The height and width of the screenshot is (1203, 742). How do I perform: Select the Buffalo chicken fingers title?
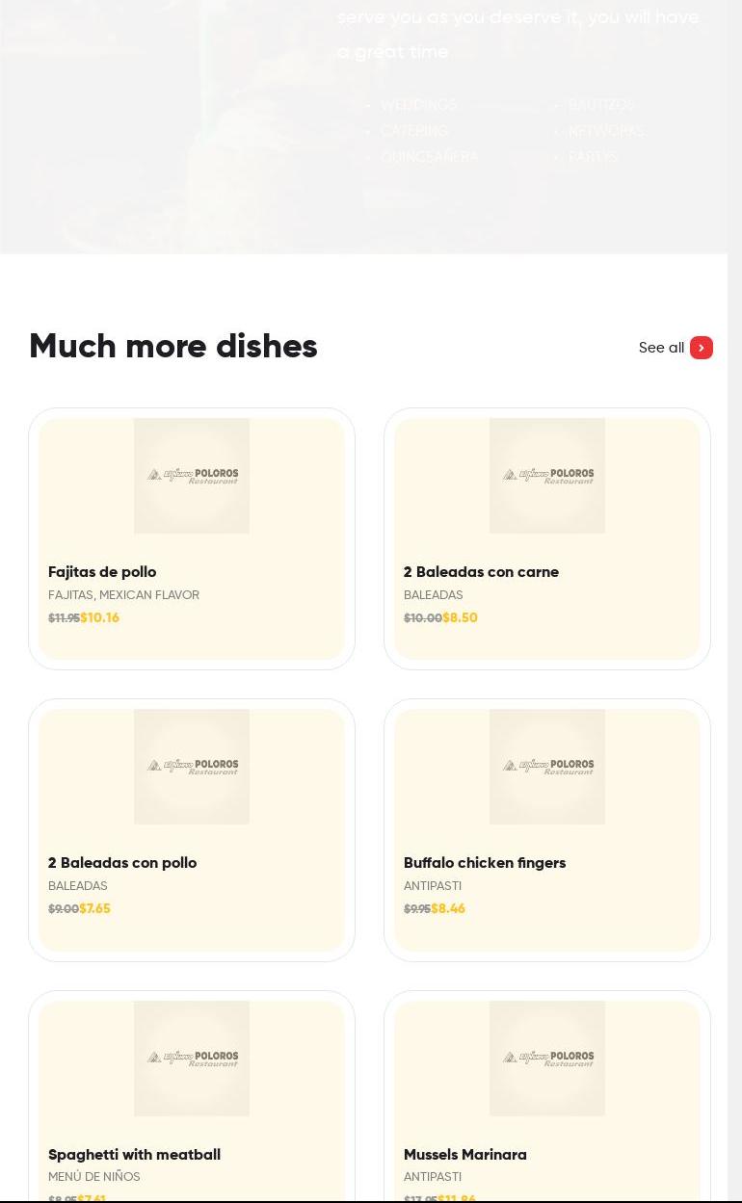tap(485, 863)
